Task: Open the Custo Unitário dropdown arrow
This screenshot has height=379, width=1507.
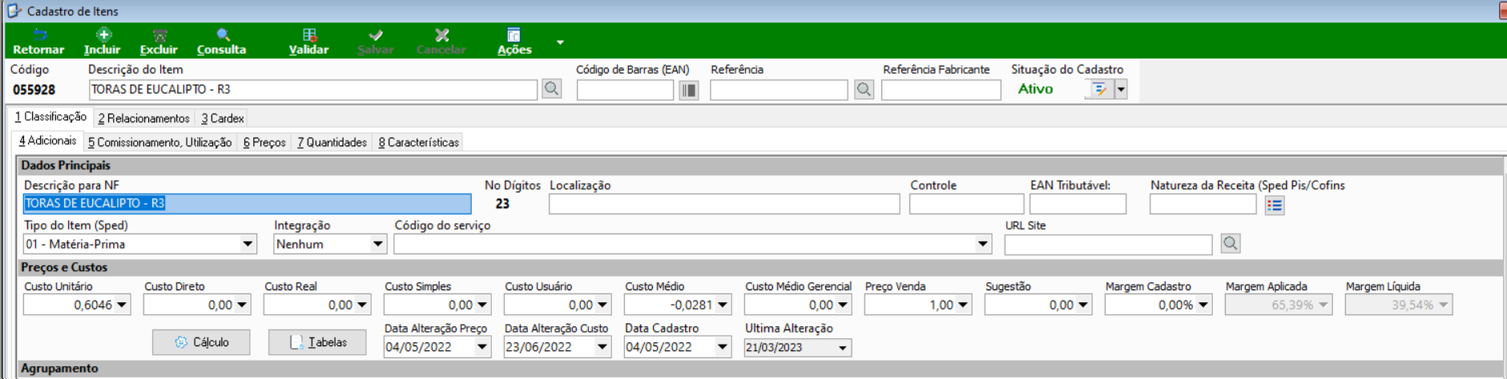Action: click(122, 305)
